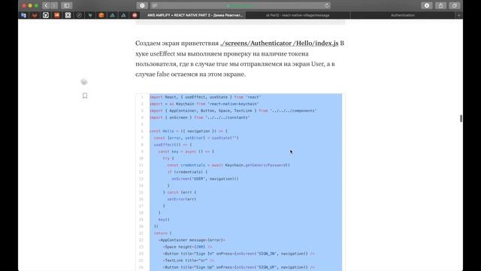Click the Space height={200} line

point(187,247)
